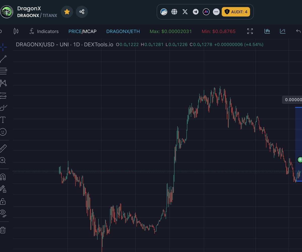Open the emoji icons tool

3,132
